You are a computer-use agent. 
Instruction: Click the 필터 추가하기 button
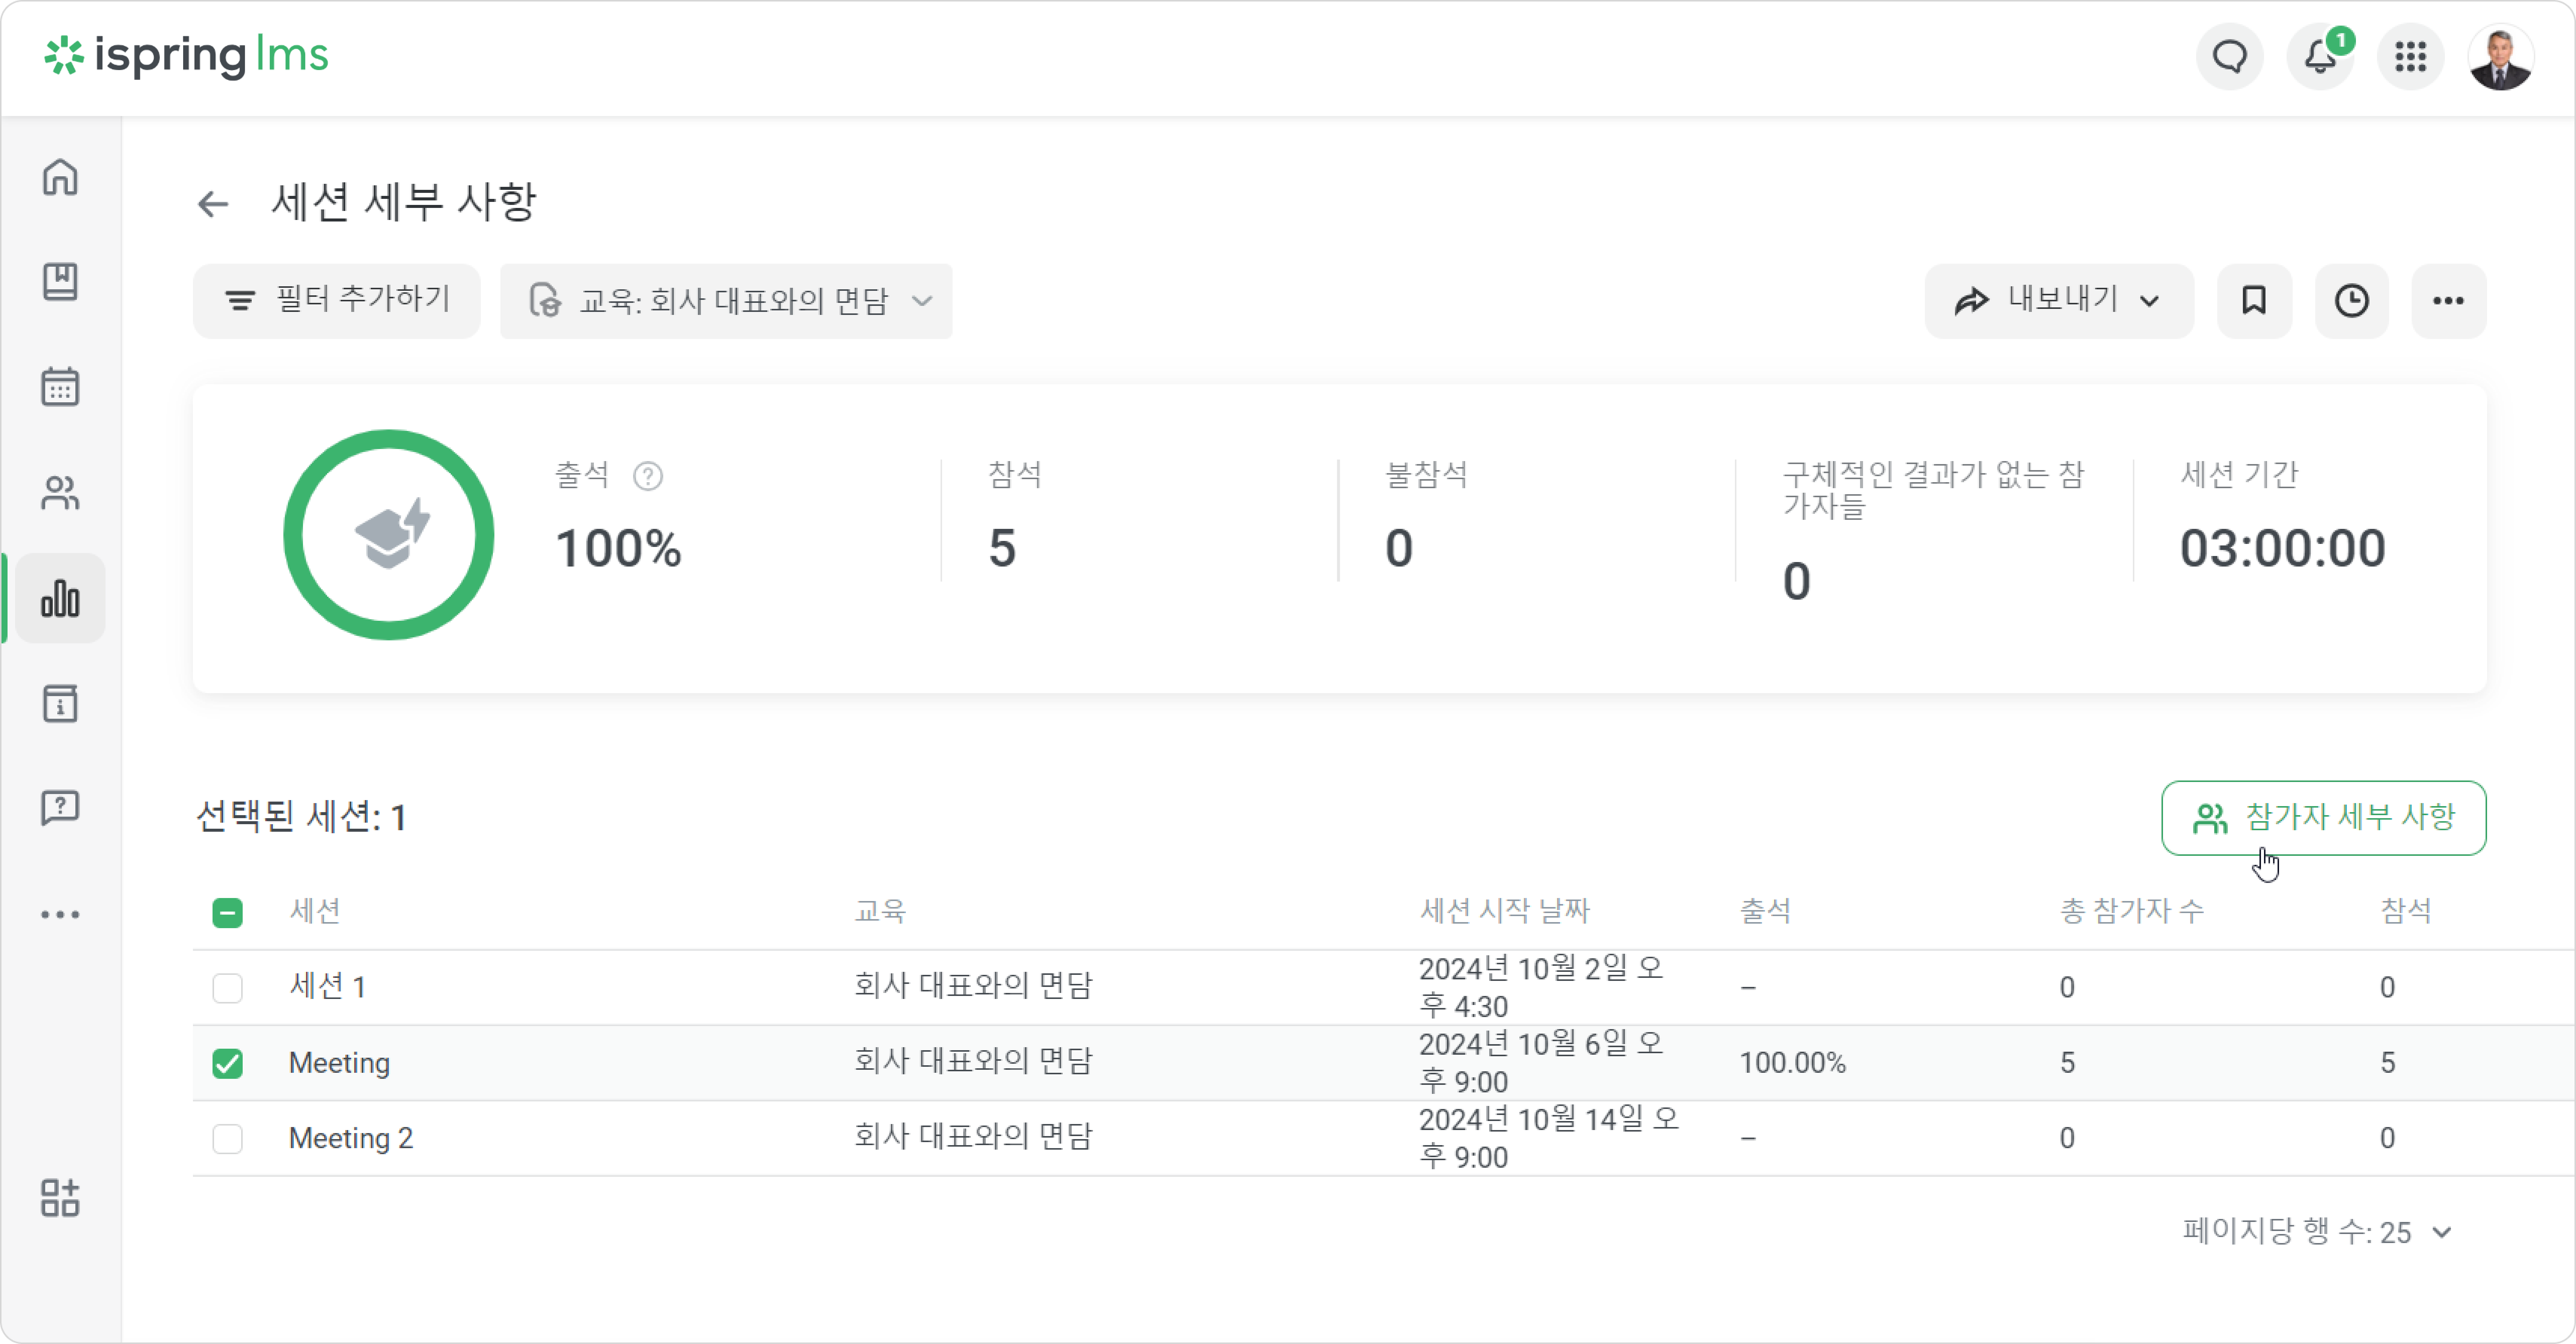click(x=337, y=301)
